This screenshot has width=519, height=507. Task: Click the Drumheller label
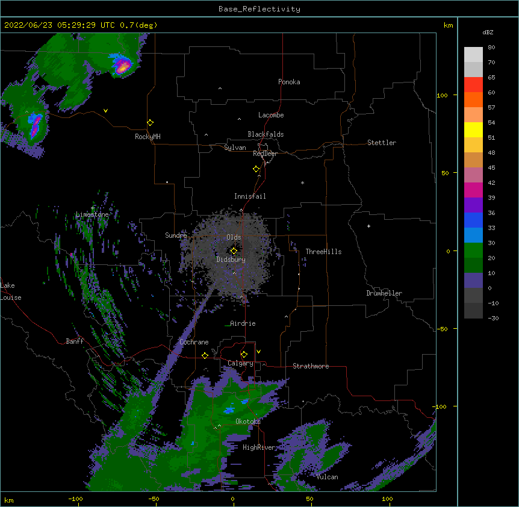coord(384,293)
